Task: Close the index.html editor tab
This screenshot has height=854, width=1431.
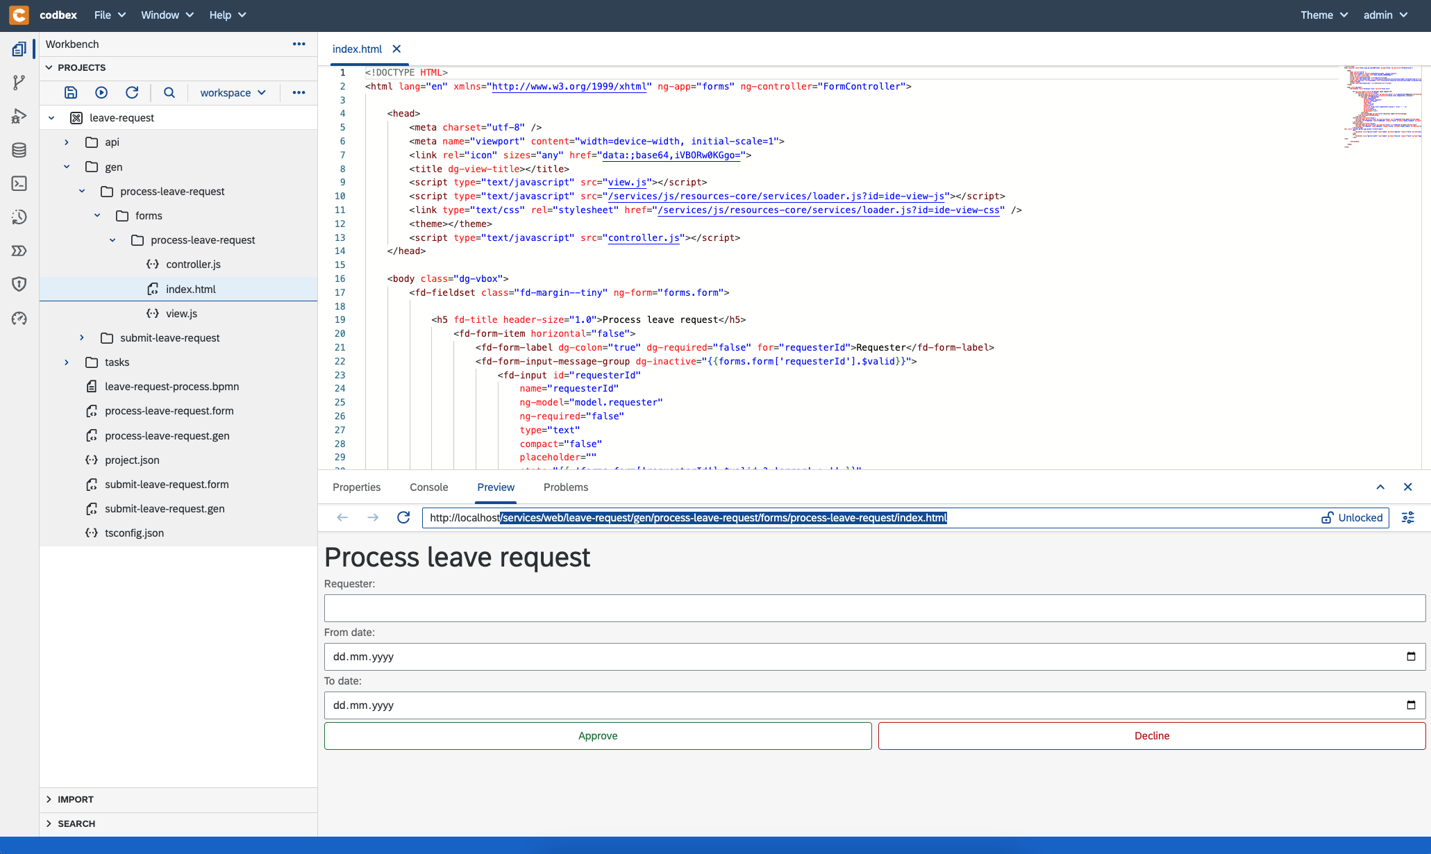Action: [396, 49]
